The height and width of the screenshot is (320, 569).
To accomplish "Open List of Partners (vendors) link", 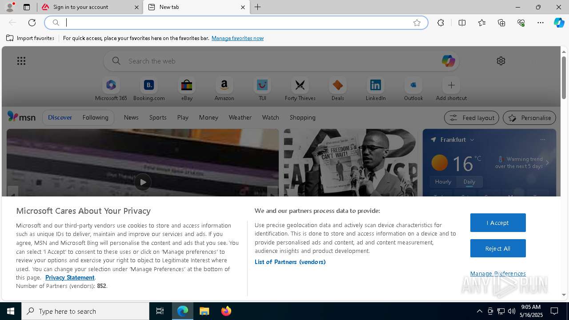I will 290,262.
